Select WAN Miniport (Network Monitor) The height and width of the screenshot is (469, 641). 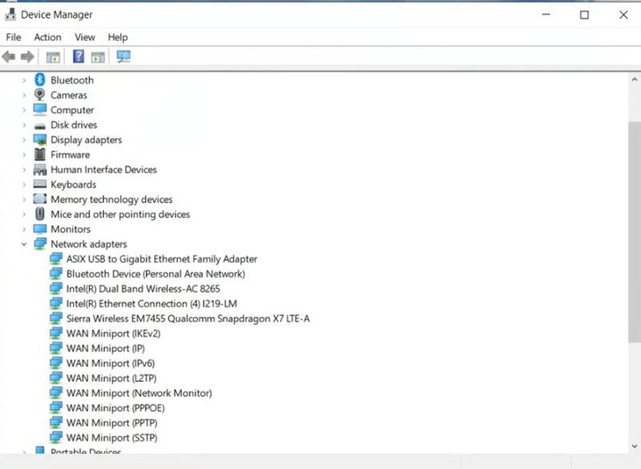click(139, 393)
